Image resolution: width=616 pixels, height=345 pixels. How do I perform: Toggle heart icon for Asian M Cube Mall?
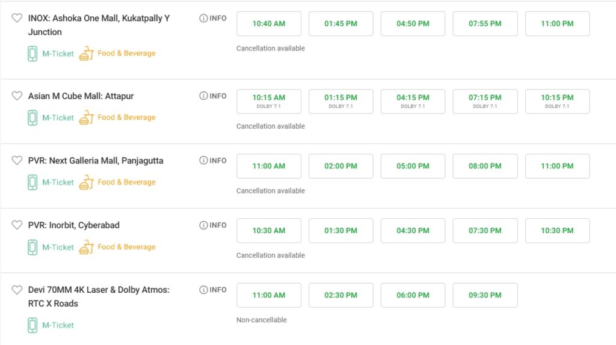[17, 96]
